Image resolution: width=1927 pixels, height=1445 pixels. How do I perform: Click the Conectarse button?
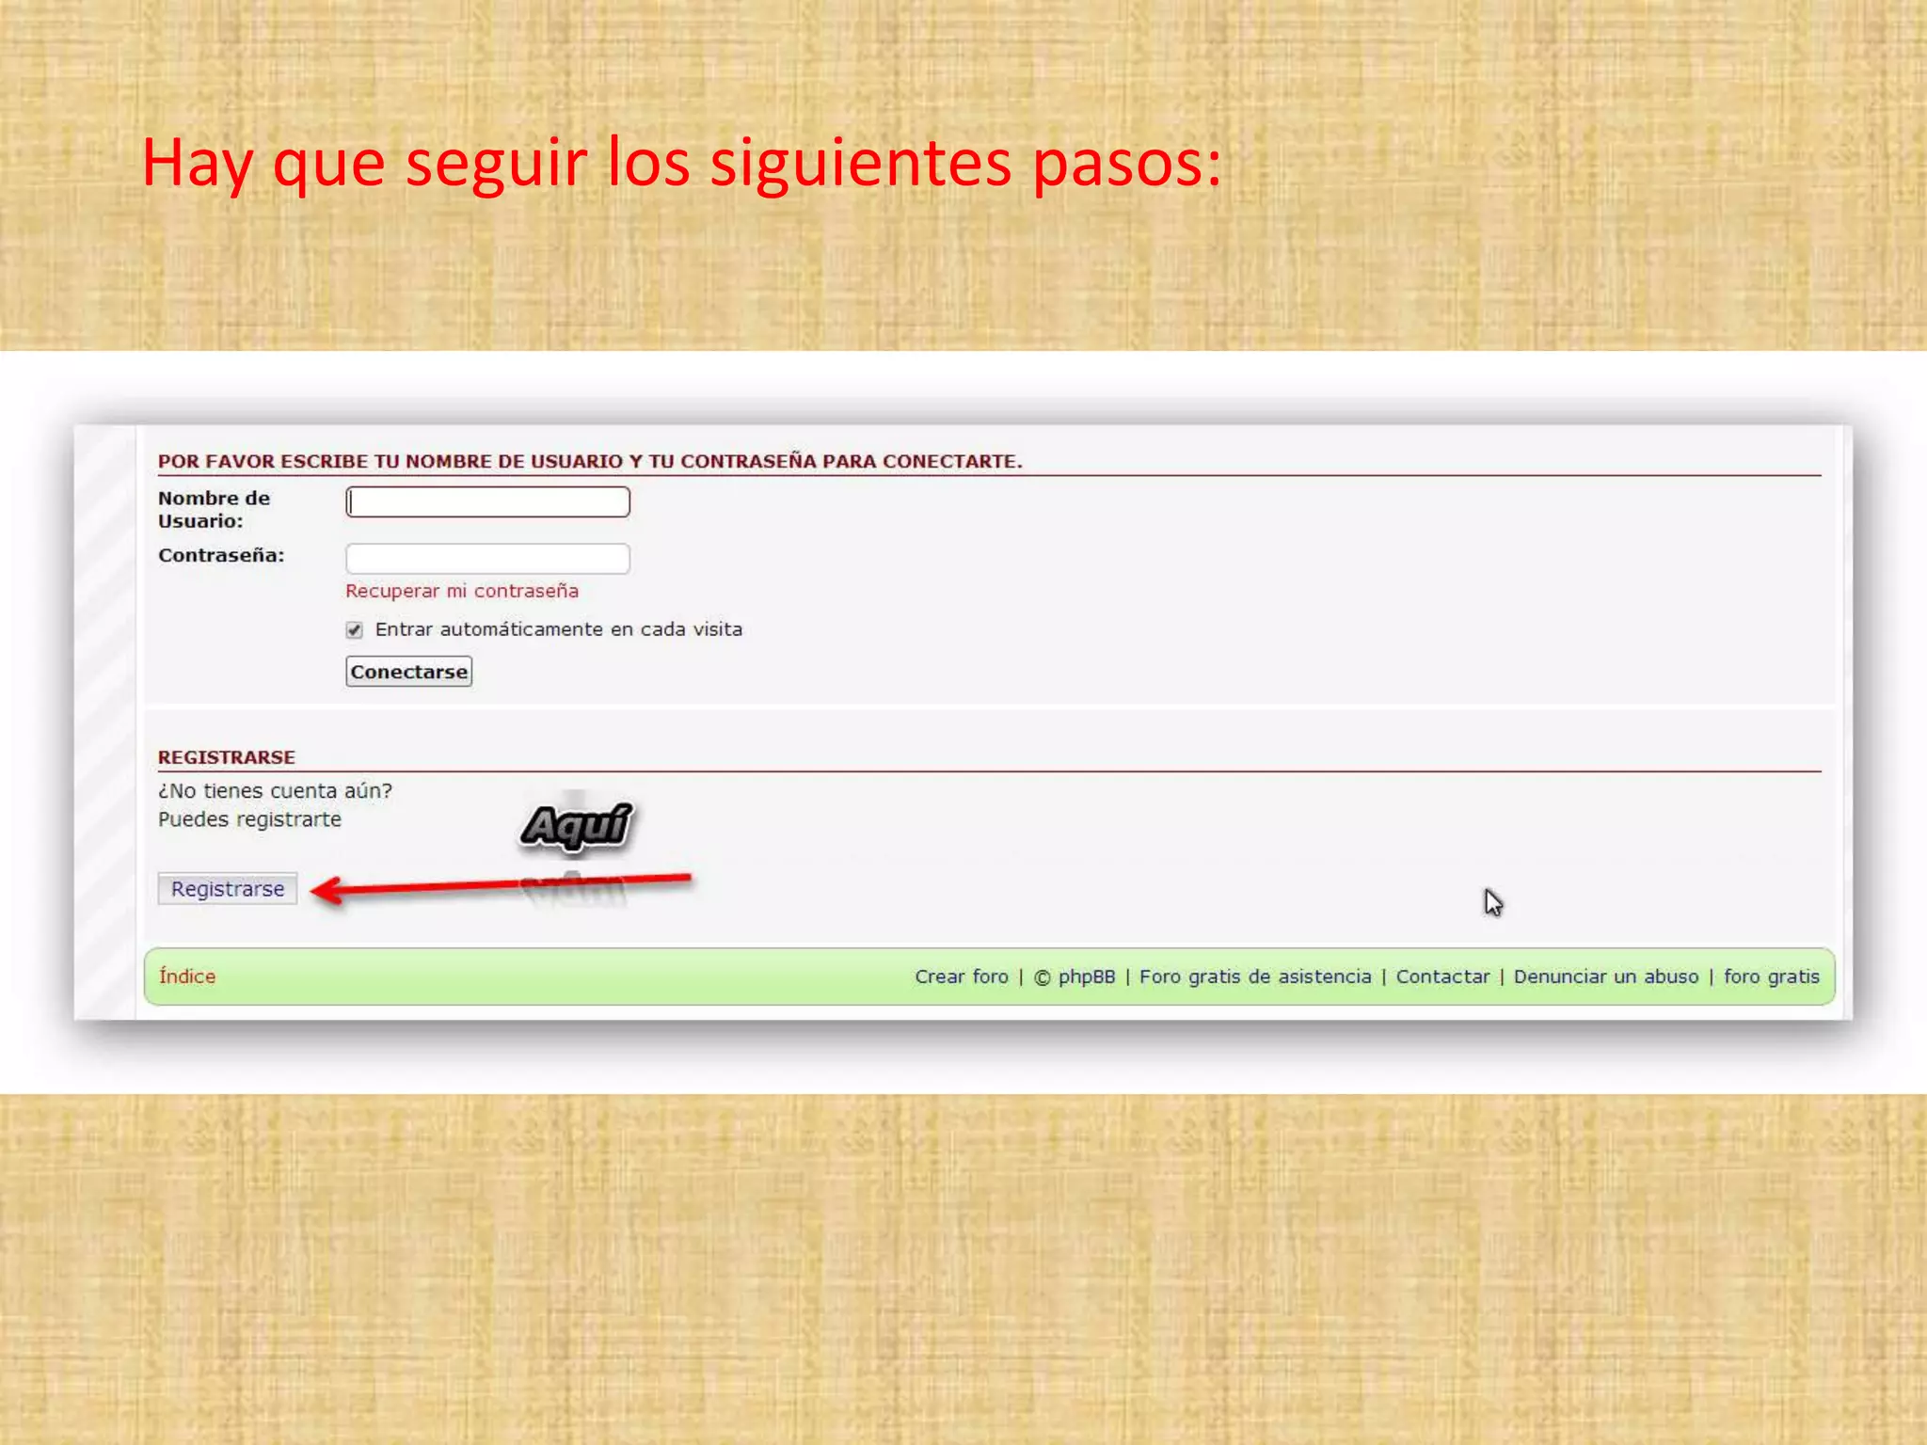click(x=408, y=672)
